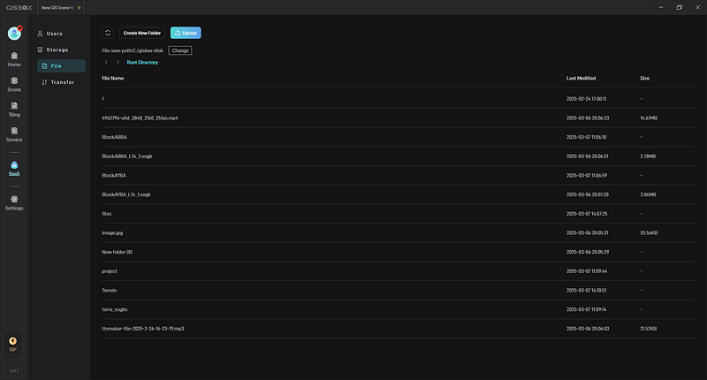Go to Home in the sidebar
Screen dimensions: 707x380
click(14, 59)
